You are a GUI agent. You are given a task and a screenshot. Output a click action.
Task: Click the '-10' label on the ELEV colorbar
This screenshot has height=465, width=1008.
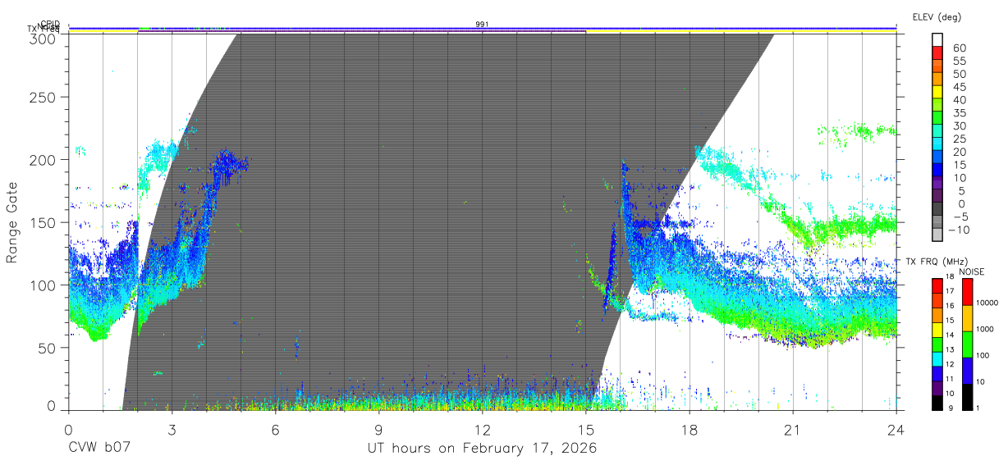(959, 230)
